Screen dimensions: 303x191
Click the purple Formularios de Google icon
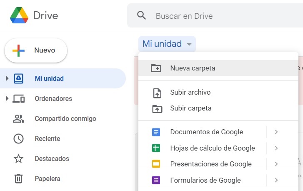156,180
